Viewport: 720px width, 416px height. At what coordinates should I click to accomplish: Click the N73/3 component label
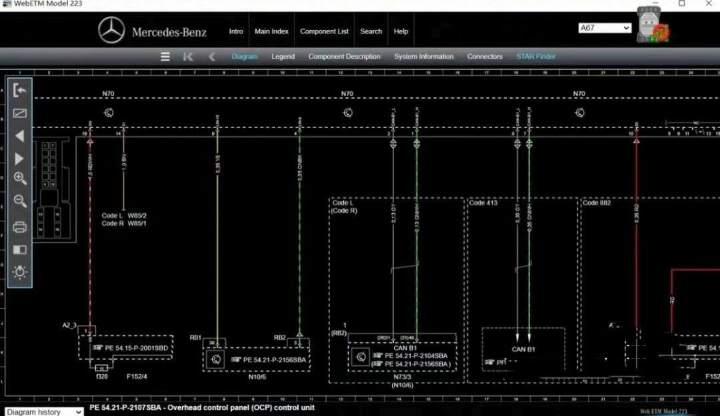coord(402,377)
